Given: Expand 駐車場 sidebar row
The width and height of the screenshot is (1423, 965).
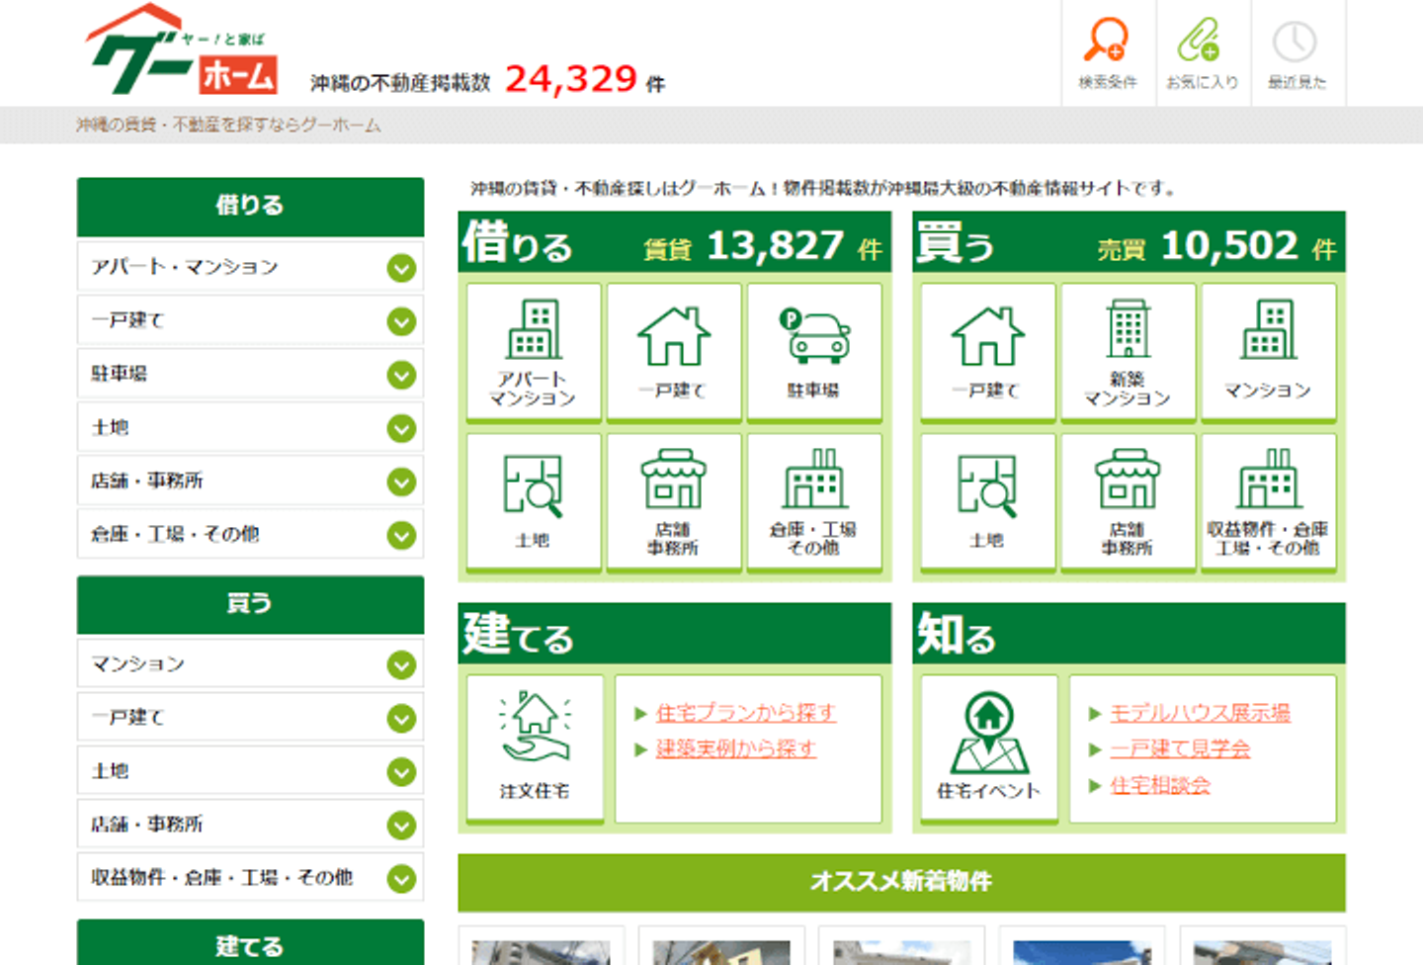Looking at the screenshot, I should [x=250, y=374].
